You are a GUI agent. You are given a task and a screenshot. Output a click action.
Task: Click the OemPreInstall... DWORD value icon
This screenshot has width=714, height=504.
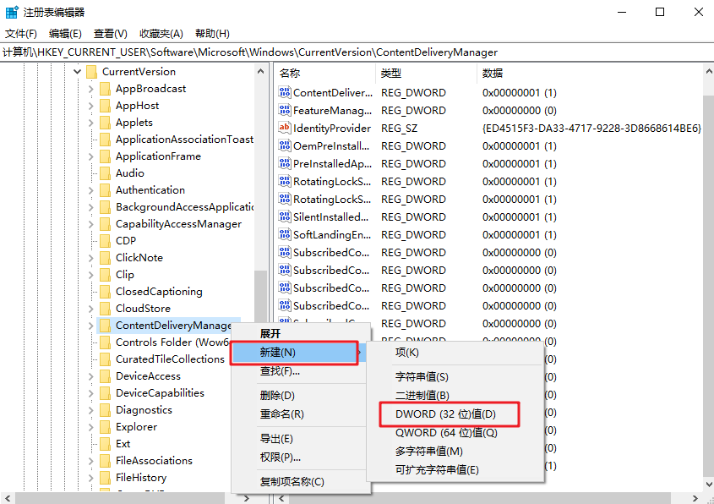click(x=285, y=146)
